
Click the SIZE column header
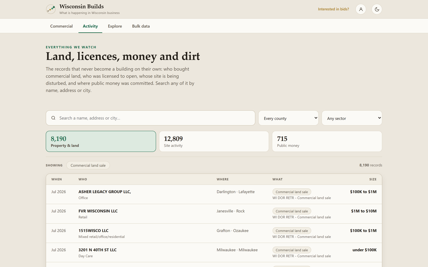[x=373, y=179]
